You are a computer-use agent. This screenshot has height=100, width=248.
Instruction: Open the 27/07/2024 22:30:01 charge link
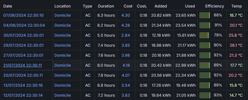(23, 55)
